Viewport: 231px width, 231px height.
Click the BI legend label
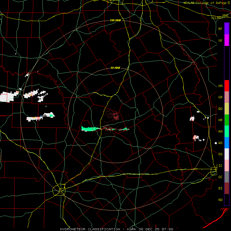click(x=220, y=188)
